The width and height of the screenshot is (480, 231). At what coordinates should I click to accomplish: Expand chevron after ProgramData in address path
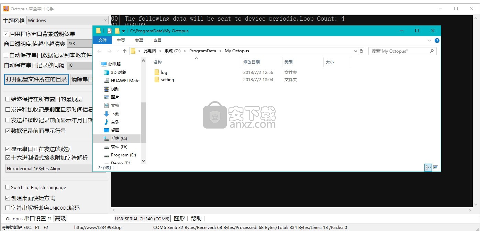pyautogui.click(x=221, y=51)
